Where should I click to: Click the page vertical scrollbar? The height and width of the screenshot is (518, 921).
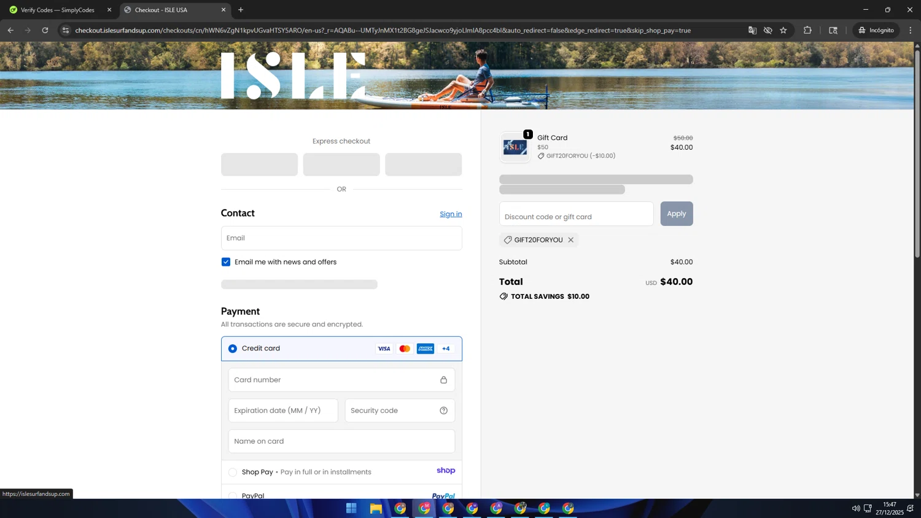(917, 153)
